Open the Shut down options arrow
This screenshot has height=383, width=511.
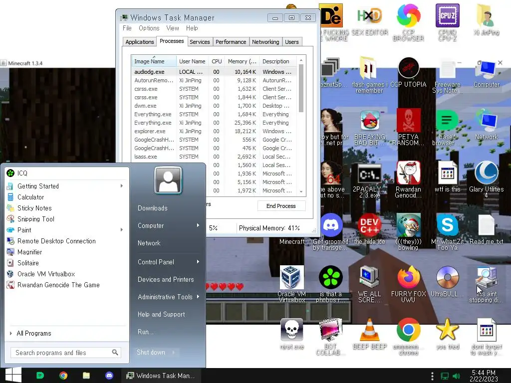pyautogui.click(x=173, y=352)
